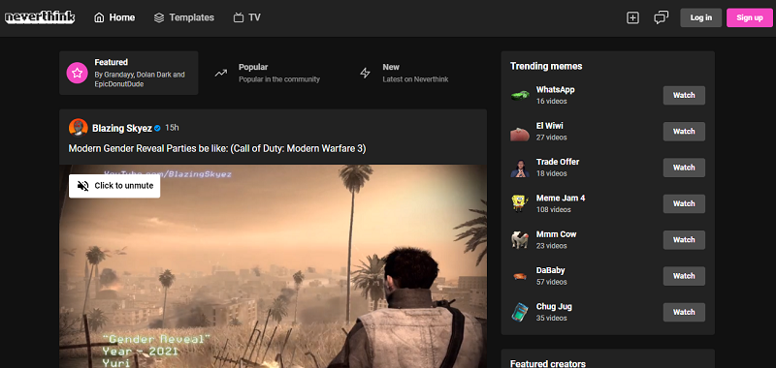The image size is (776, 368).
Task: Click the Chug Jug meme title
Action: (554, 306)
